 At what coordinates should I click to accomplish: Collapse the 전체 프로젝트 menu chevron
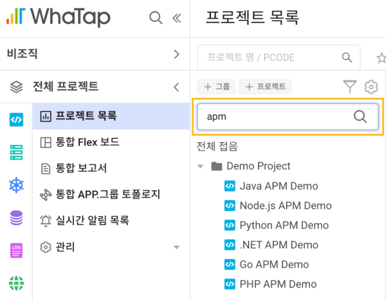click(176, 87)
